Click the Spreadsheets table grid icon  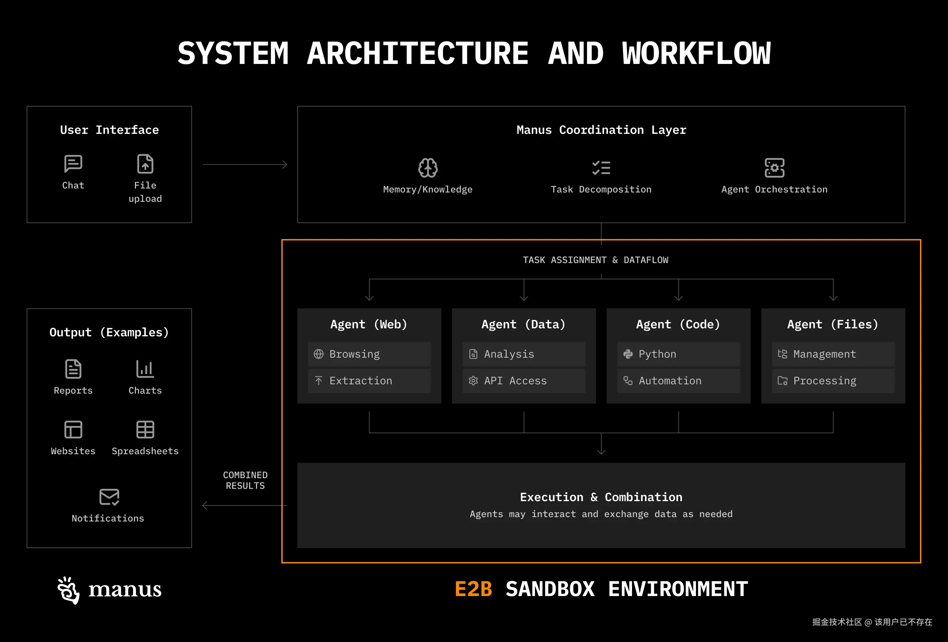tap(145, 429)
